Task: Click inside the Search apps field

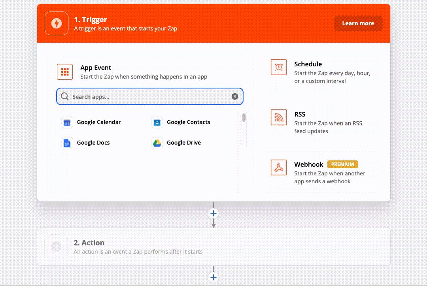Action: pos(150,96)
